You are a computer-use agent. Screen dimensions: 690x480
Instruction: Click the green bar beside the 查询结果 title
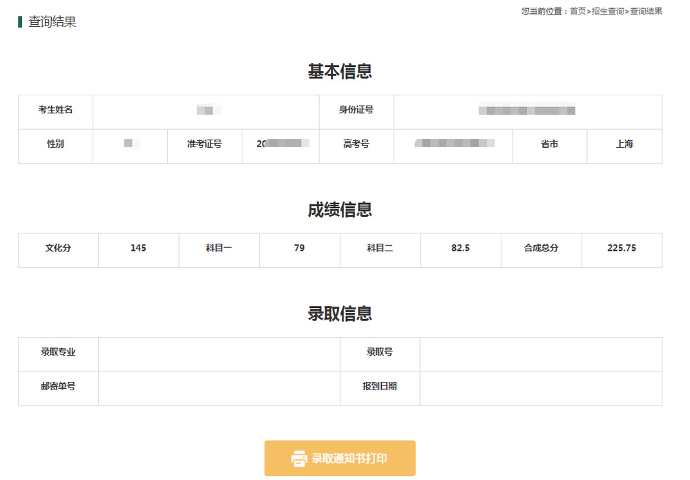[20, 22]
